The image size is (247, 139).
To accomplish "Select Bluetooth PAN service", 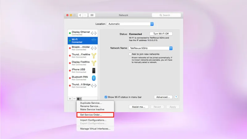I will [83, 78].
